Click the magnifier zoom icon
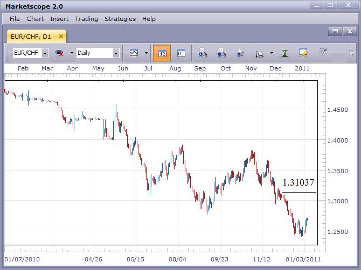 pos(259,53)
